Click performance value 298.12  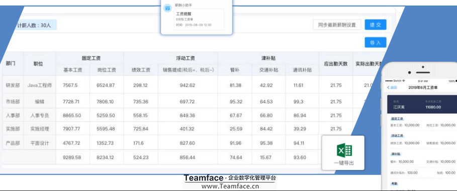140,85
